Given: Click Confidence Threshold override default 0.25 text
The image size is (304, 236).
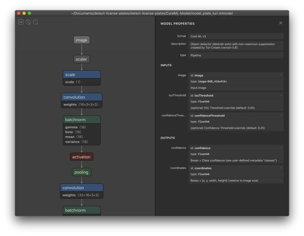Looking at the screenshot, I should pyautogui.click(x=228, y=128).
